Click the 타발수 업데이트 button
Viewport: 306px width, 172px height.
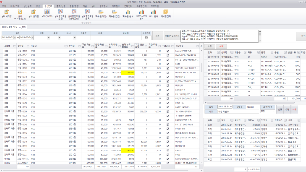[172, 36]
